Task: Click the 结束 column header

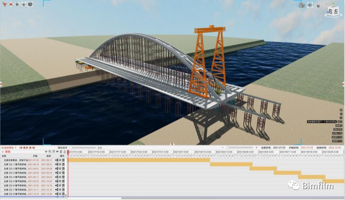Action: click(49, 156)
